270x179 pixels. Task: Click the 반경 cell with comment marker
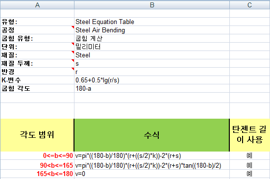[37, 72]
